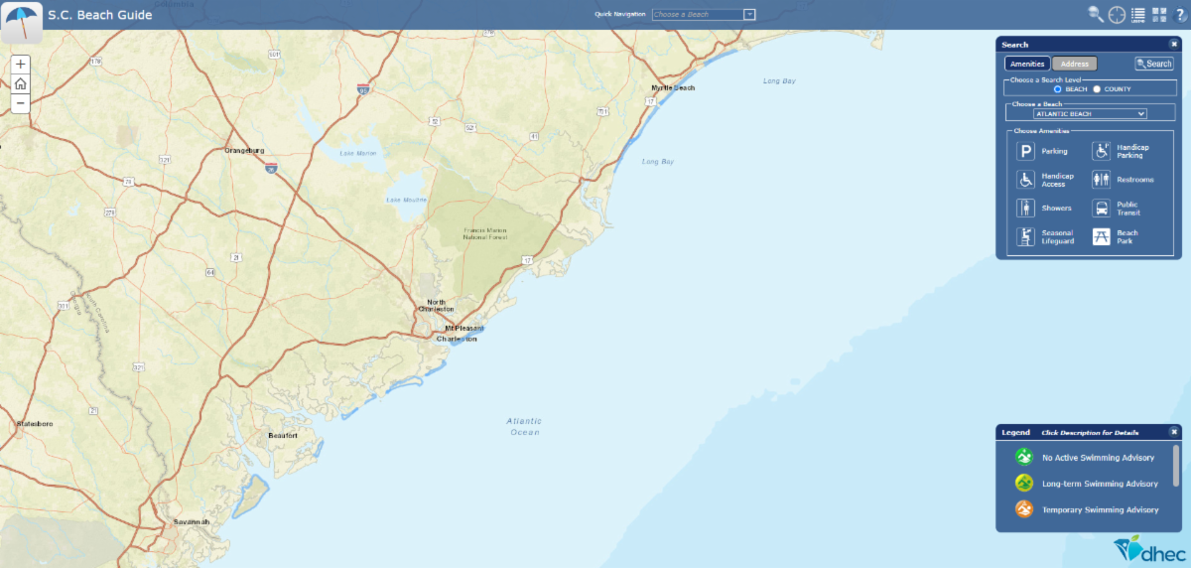Select the BEACH search level radio button

(1058, 89)
